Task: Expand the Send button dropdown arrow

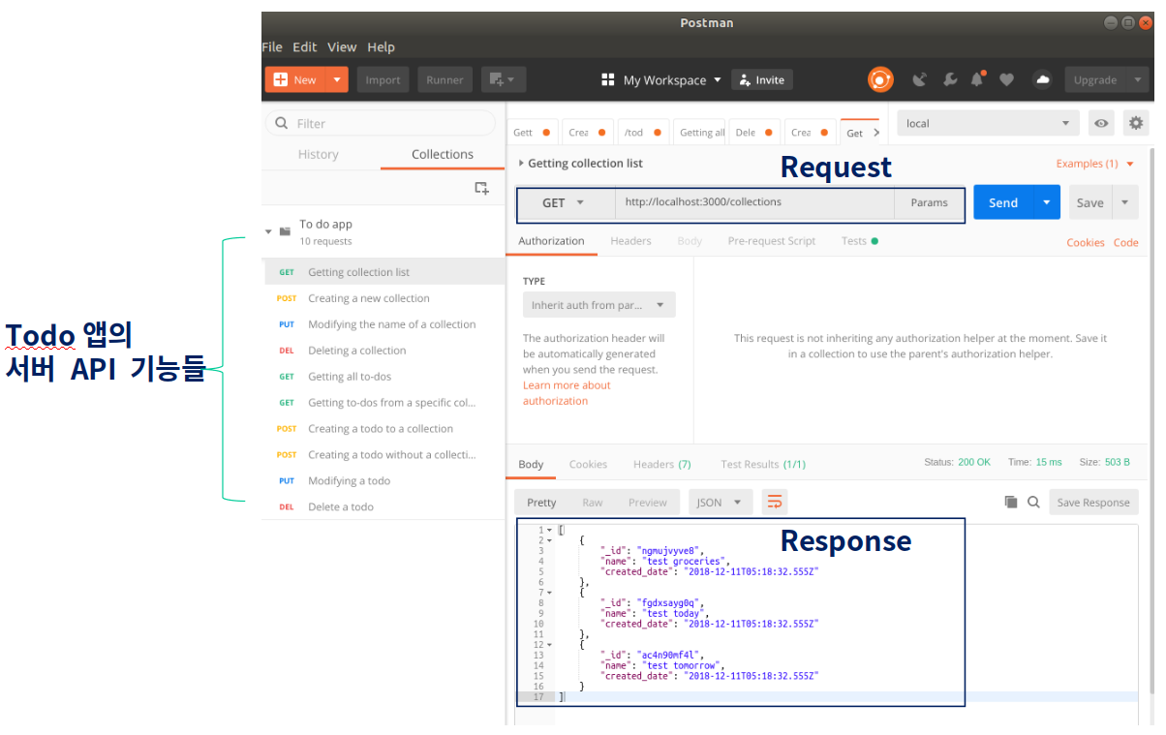Action: coord(1047,202)
